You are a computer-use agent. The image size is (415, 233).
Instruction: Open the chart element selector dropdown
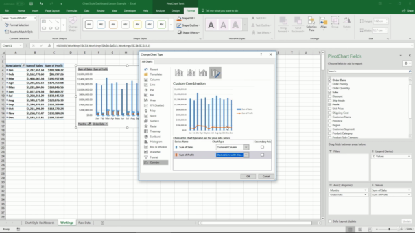point(34,18)
